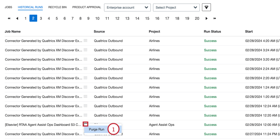Choose Purge Run from context menu

point(97,129)
